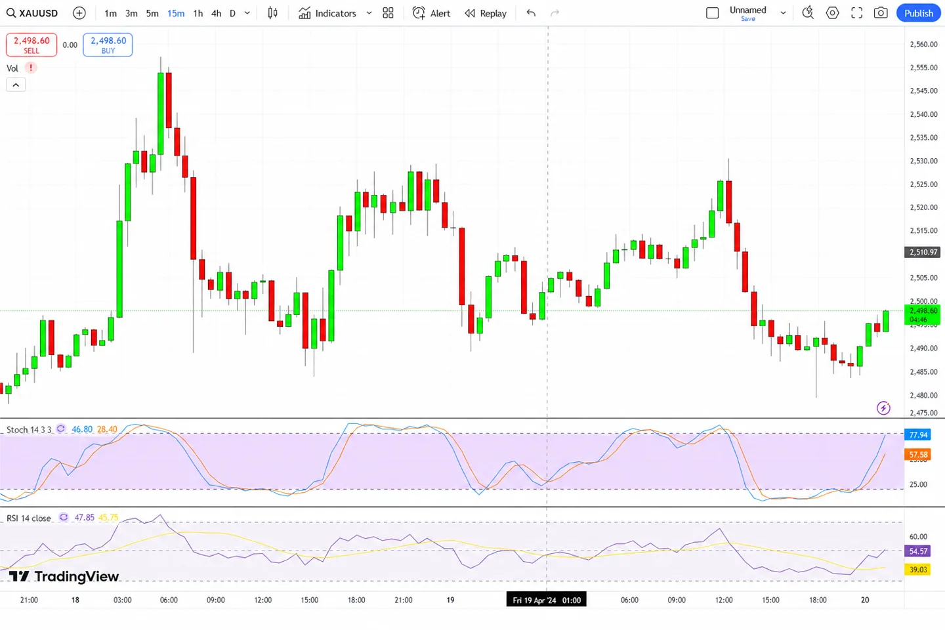Select the 15m timeframe
Image resolution: width=945 pixels, height=630 pixels.
176,13
